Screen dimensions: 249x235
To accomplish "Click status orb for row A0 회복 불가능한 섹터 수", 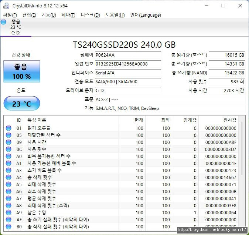I will click(8, 156).
